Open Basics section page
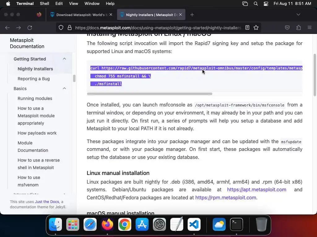 pos(20,89)
